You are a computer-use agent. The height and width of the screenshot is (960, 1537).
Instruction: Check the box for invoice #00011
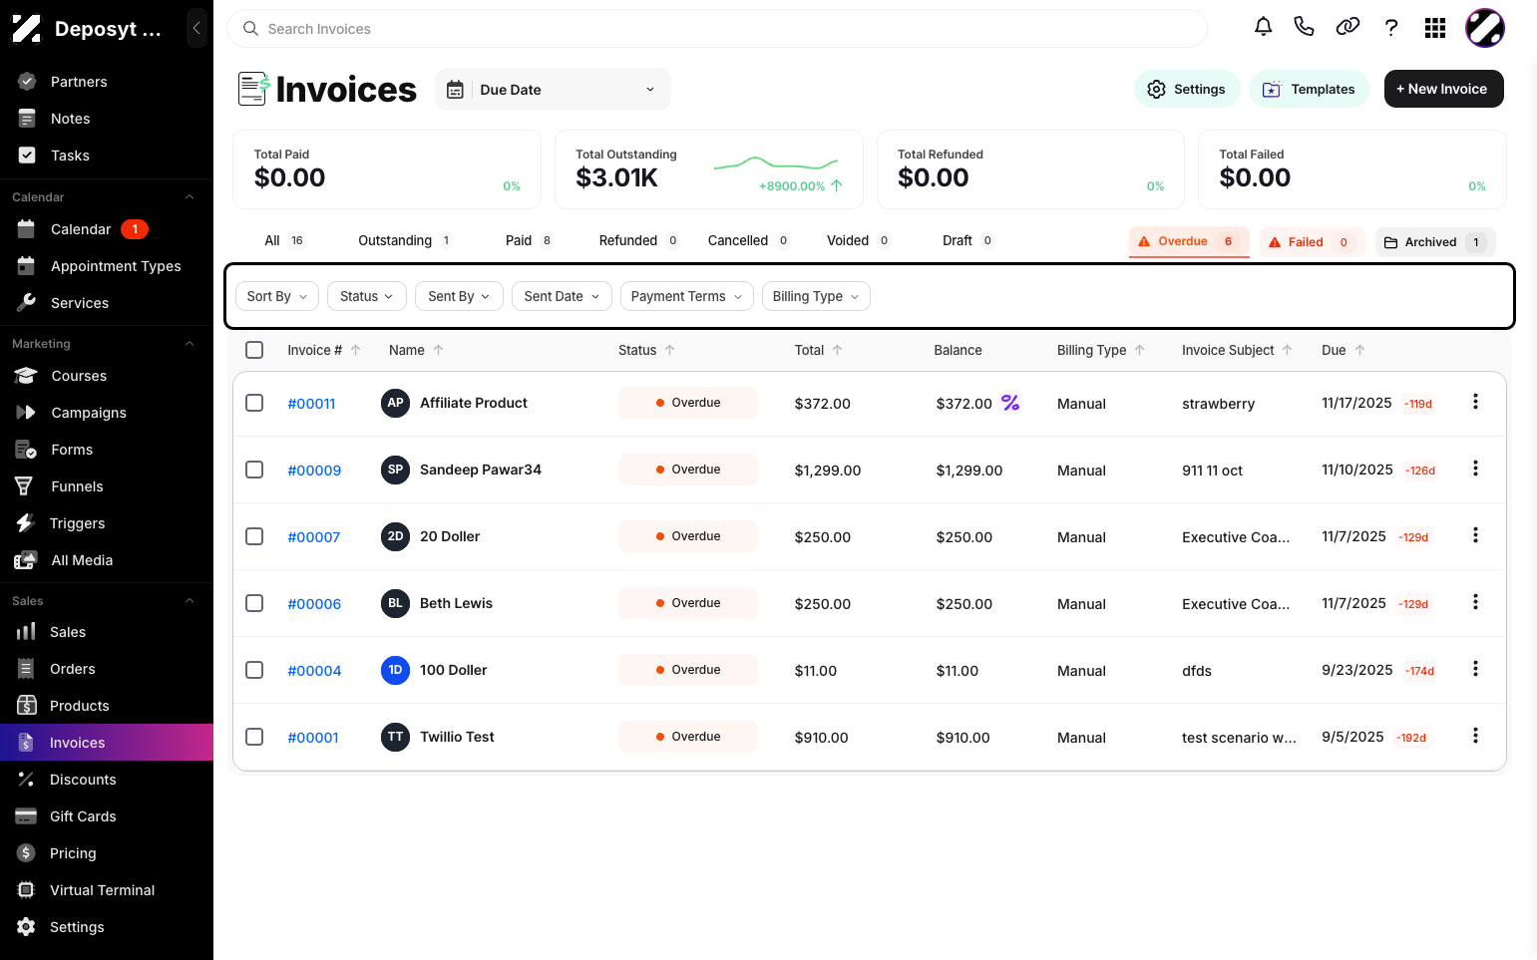click(254, 403)
